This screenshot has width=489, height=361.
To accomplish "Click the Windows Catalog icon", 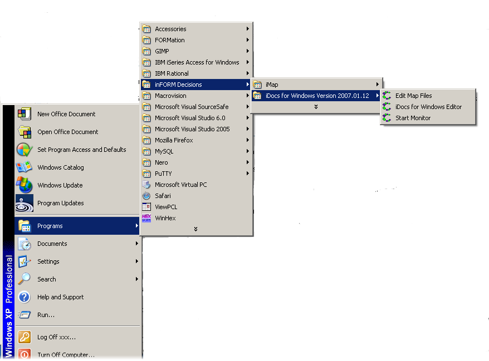I will click(25, 167).
